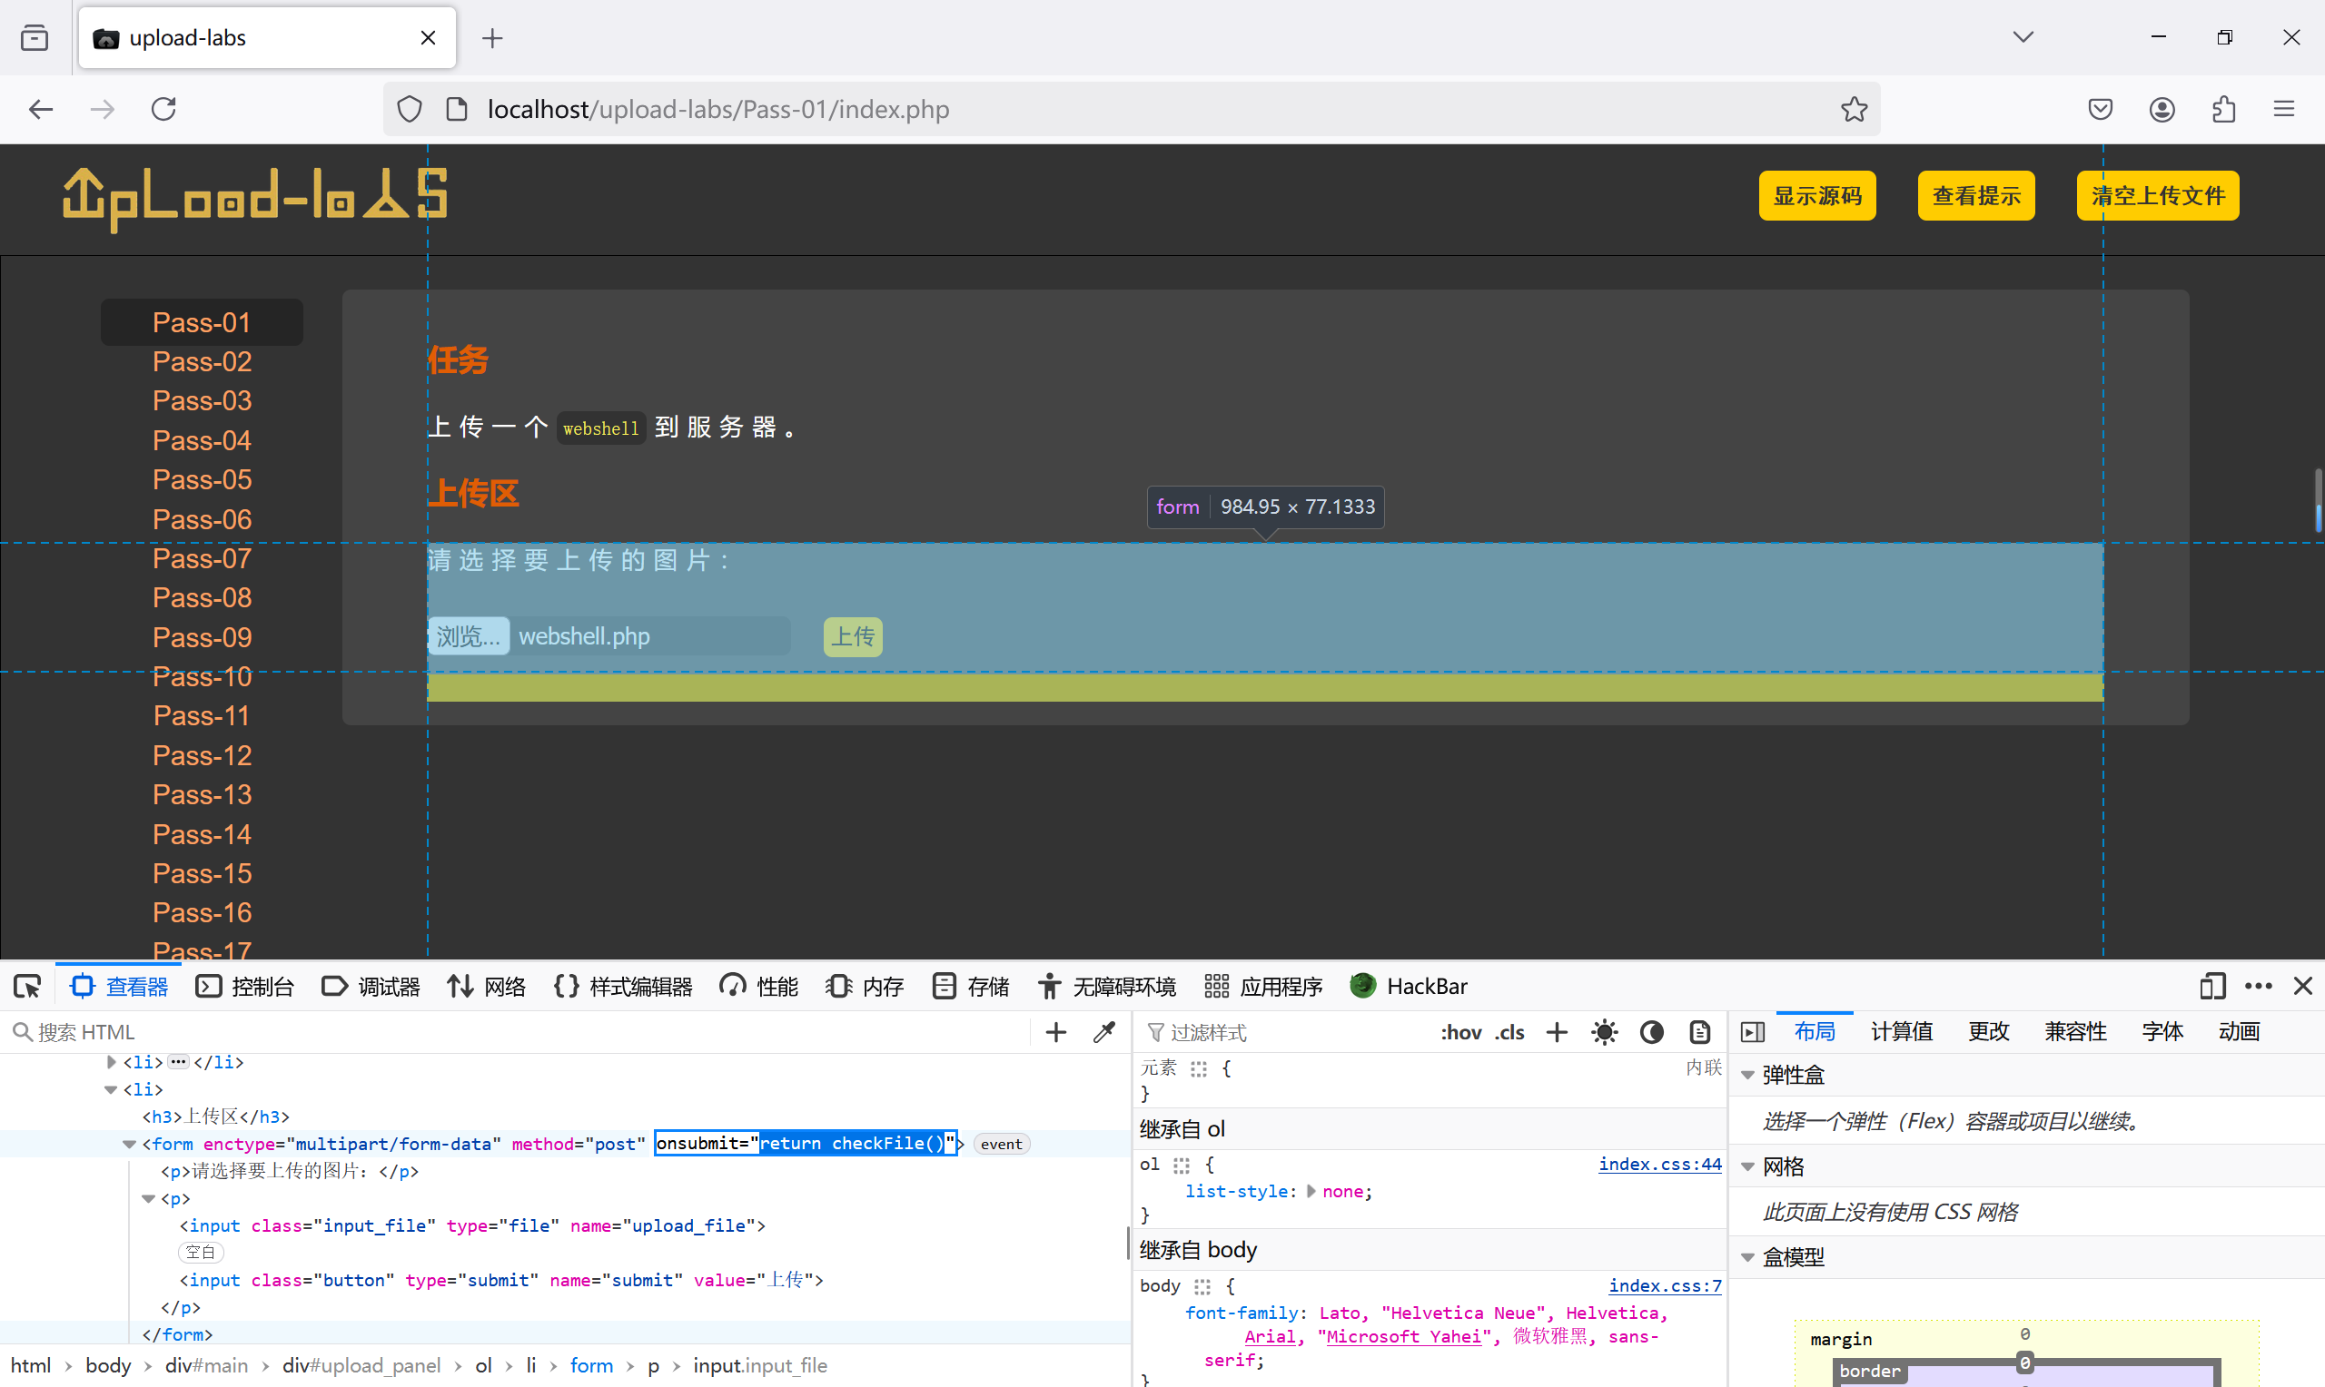Toggle dark color scheme simulation icon
This screenshot has height=1387, width=2325.
pyautogui.click(x=1652, y=1032)
